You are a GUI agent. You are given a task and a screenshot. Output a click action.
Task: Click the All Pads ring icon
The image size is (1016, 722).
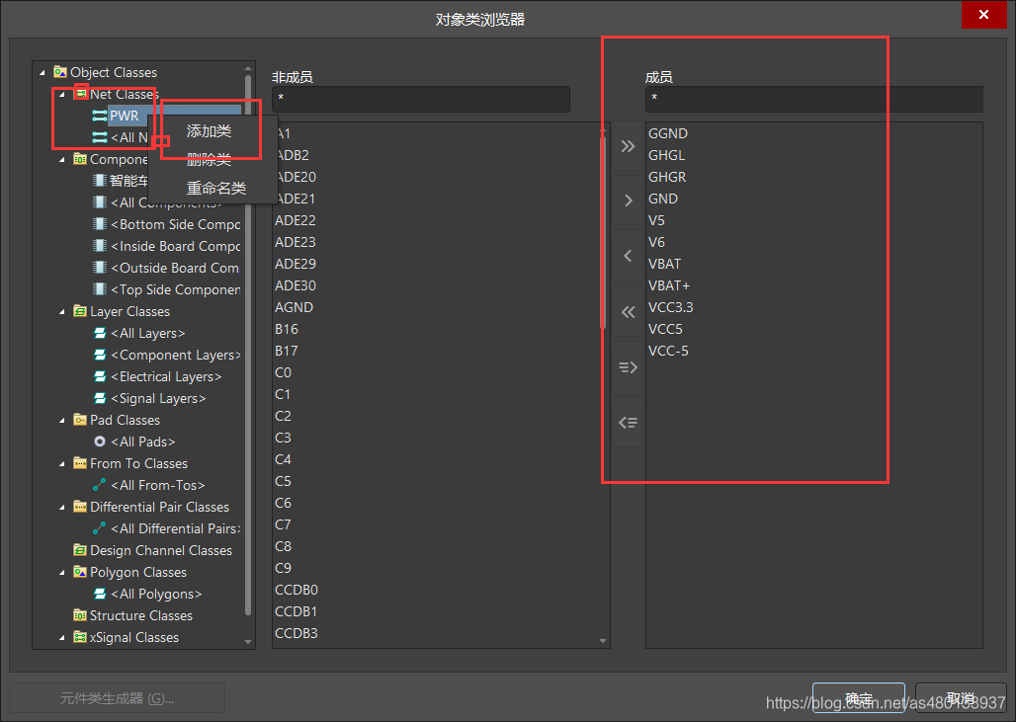click(x=99, y=441)
